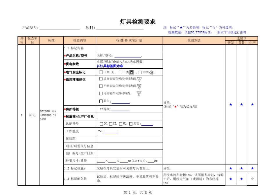Click 生产 star in the 目检 main row
Screen dimensions: 276x195
coord(252,105)
